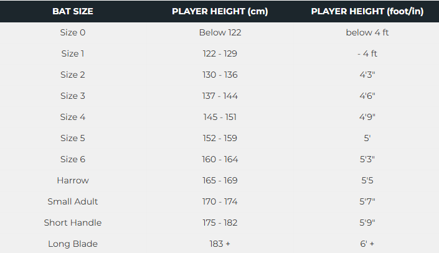Select the Long Blade row label
Screen dimensions: 439x253
(x=73, y=244)
